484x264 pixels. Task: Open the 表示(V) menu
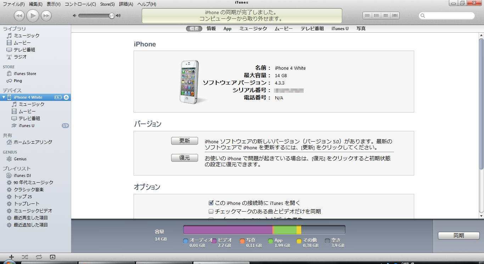tap(54, 4)
